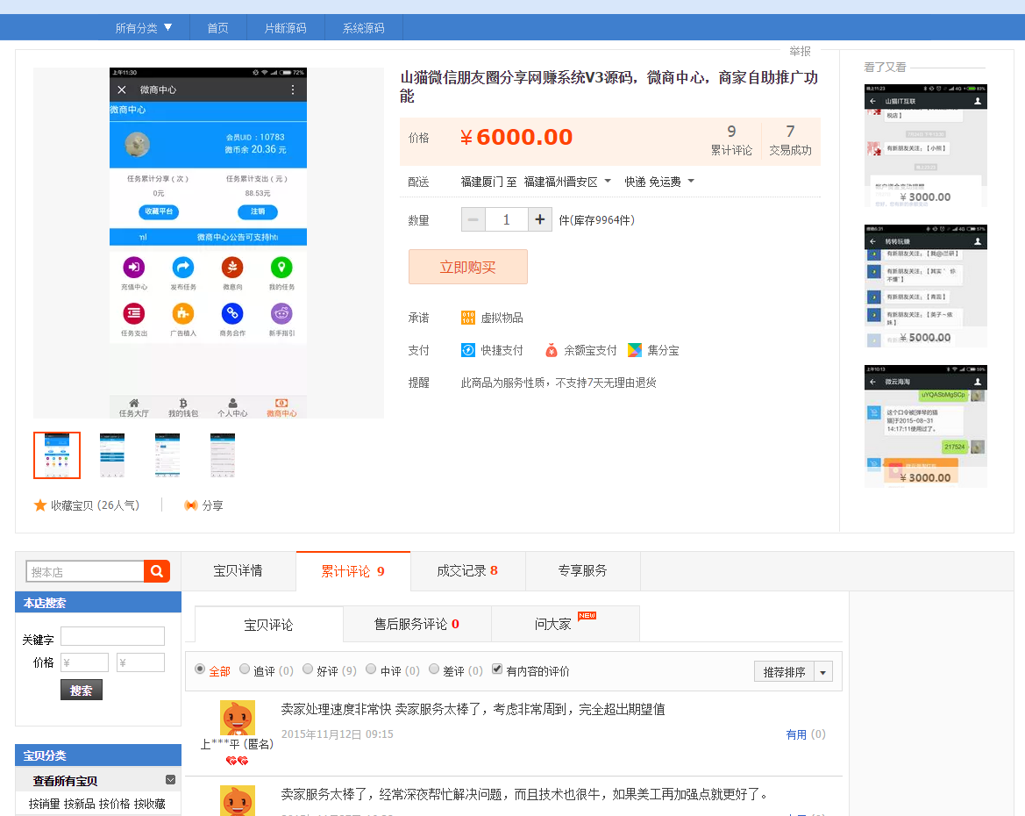This screenshot has height=816, width=1025.
Task: Open the delivery region dropdown 福建福州晋安区
Action: [x=567, y=182]
